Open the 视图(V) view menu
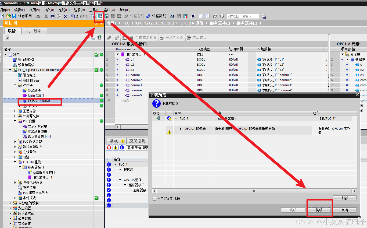 (35, 10)
